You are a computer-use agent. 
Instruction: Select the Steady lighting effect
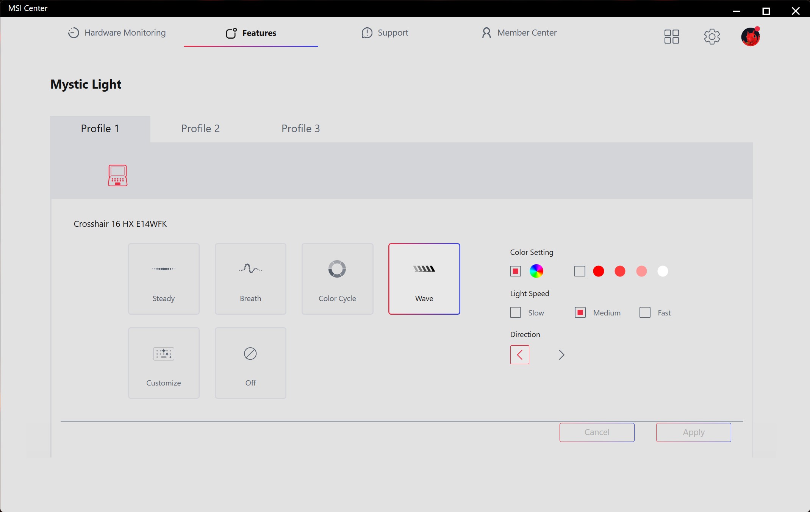164,279
